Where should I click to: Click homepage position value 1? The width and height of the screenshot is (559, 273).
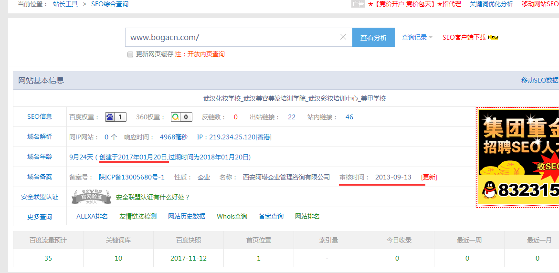click(258, 258)
